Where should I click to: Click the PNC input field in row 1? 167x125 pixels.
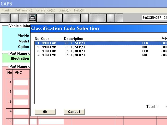tap(21, 83)
